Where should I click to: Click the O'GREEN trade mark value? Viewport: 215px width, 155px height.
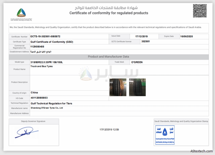tap(137, 62)
